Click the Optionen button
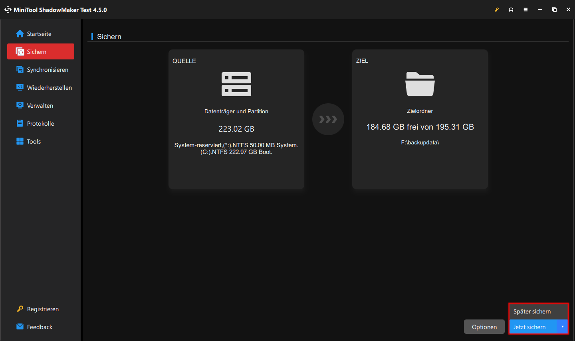Screen dimensions: 575x341 pos(484,327)
